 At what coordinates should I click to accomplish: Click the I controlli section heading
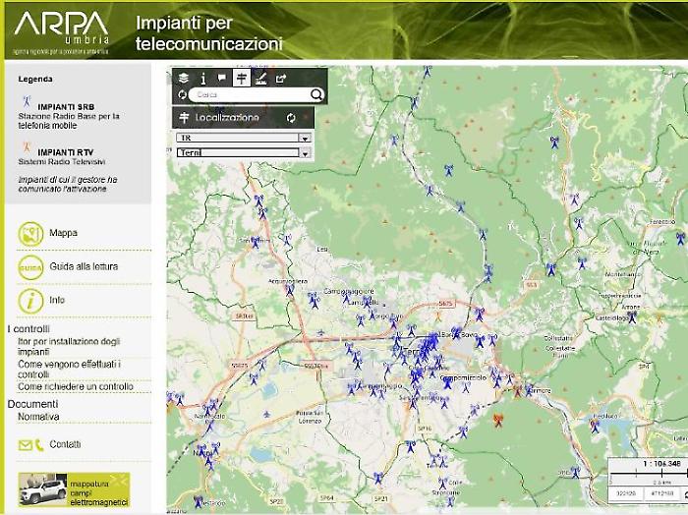click(29, 329)
